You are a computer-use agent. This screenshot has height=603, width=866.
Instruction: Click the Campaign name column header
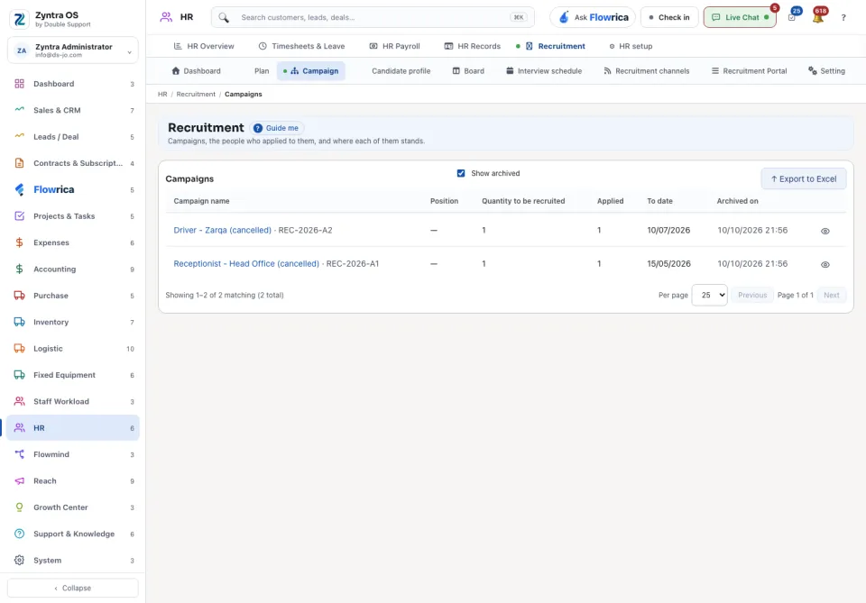[x=201, y=201]
